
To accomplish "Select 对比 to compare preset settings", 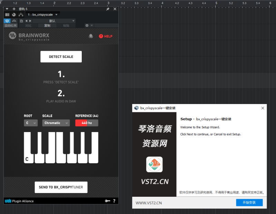I will [x=29, y=26].
